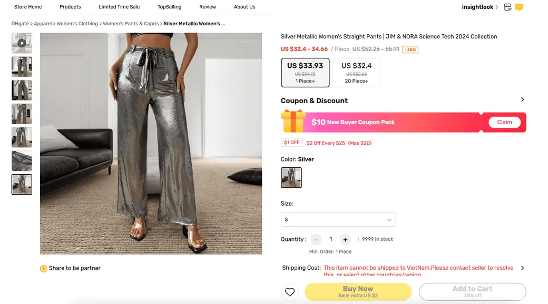
Task: Click the Buy Now button
Action: coord(358,292)
